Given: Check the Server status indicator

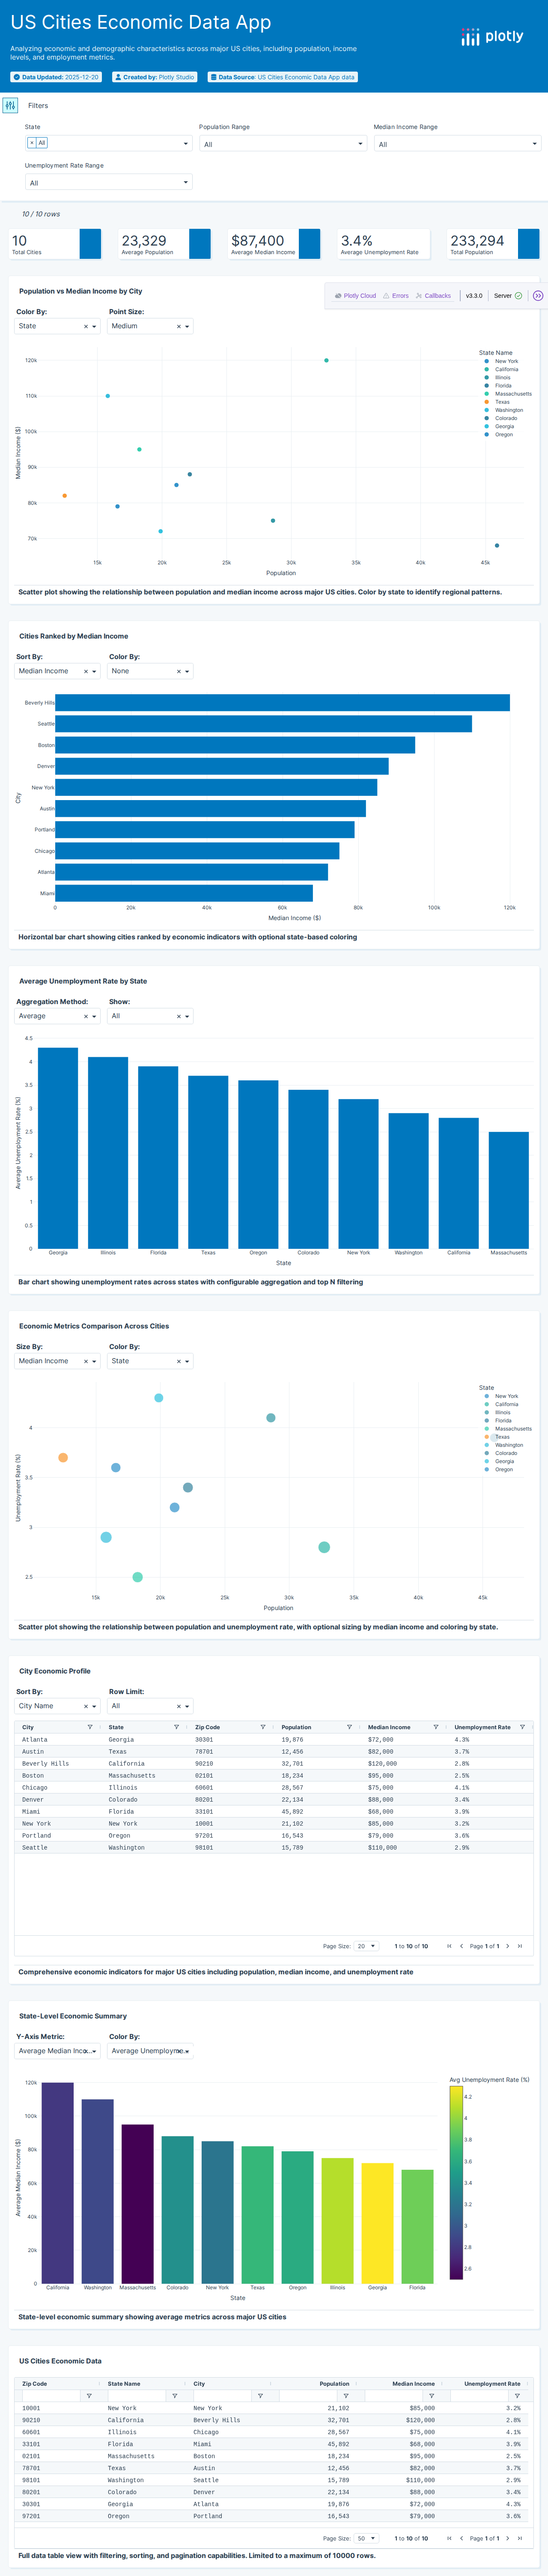Looking at the screenshot, I should pos(508,296).
